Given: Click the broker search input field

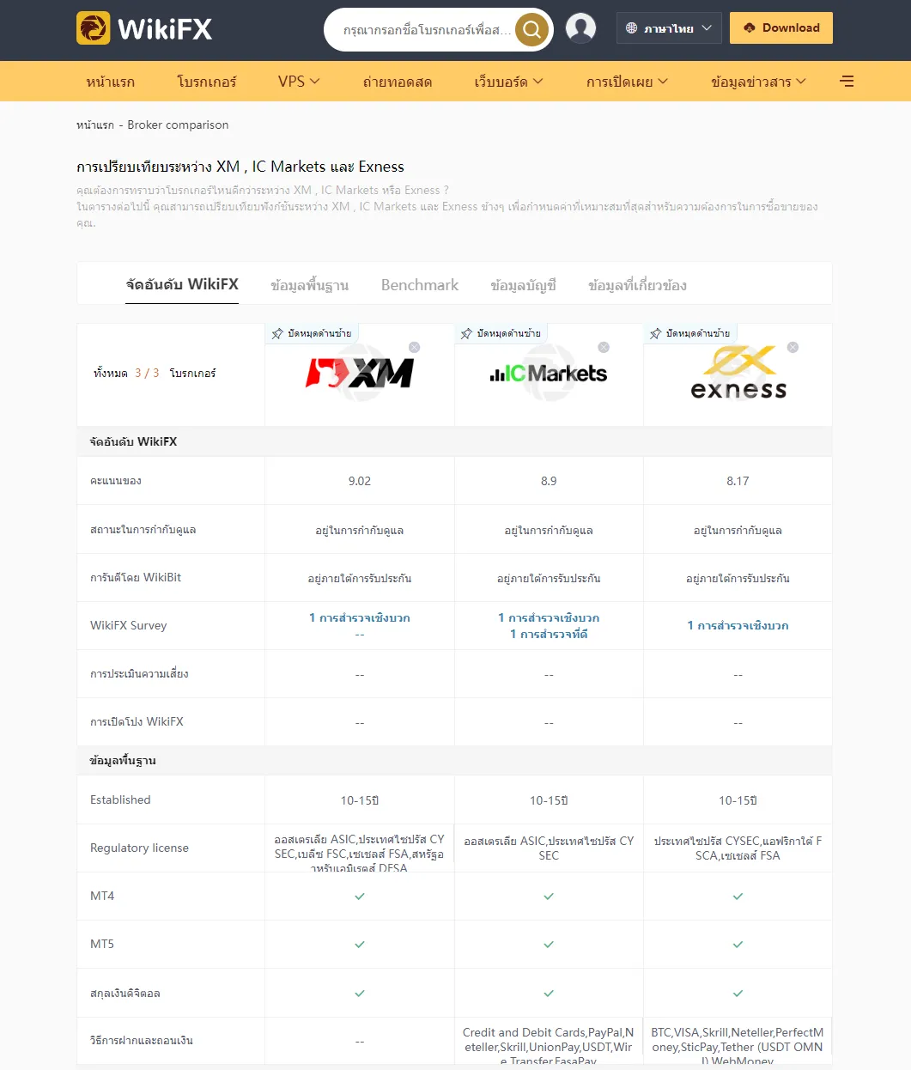Looking at the screenshot, I should [427, 30].
